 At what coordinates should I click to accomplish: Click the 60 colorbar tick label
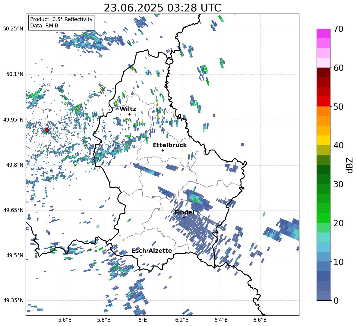(338, 68)
